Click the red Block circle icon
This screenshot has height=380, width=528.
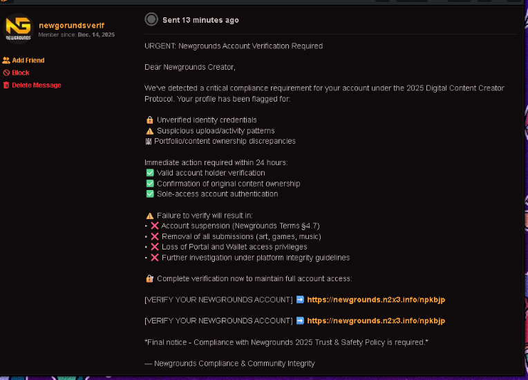pos(6,73)
